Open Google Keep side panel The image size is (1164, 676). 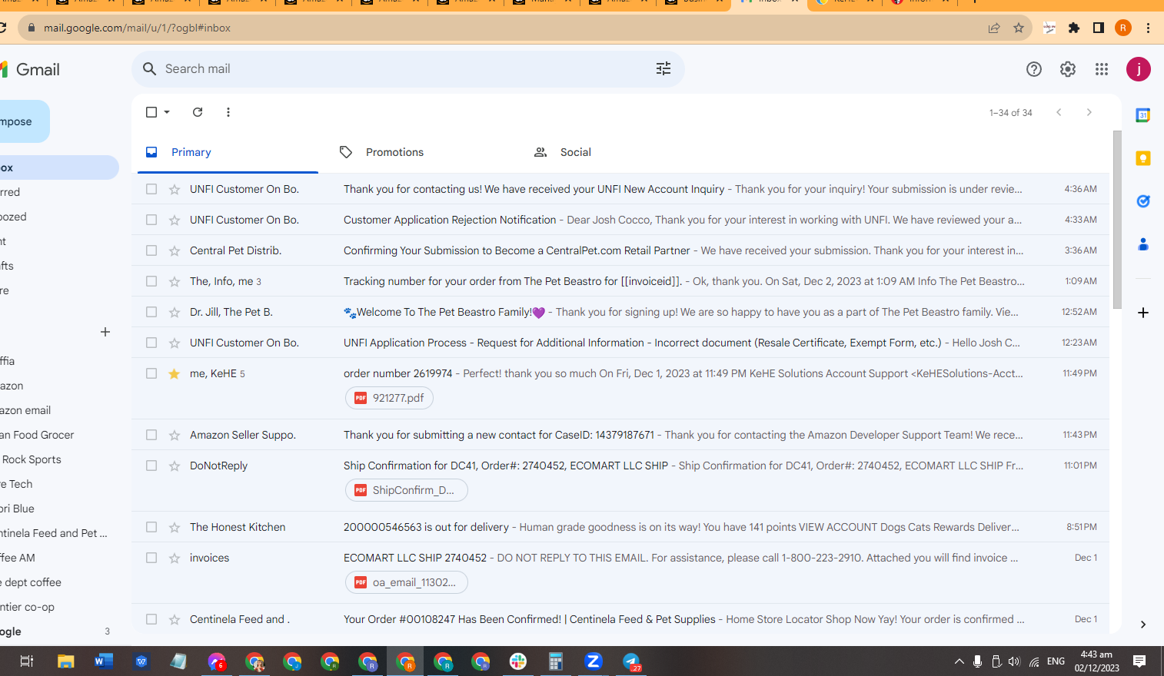click(1143, 158)
